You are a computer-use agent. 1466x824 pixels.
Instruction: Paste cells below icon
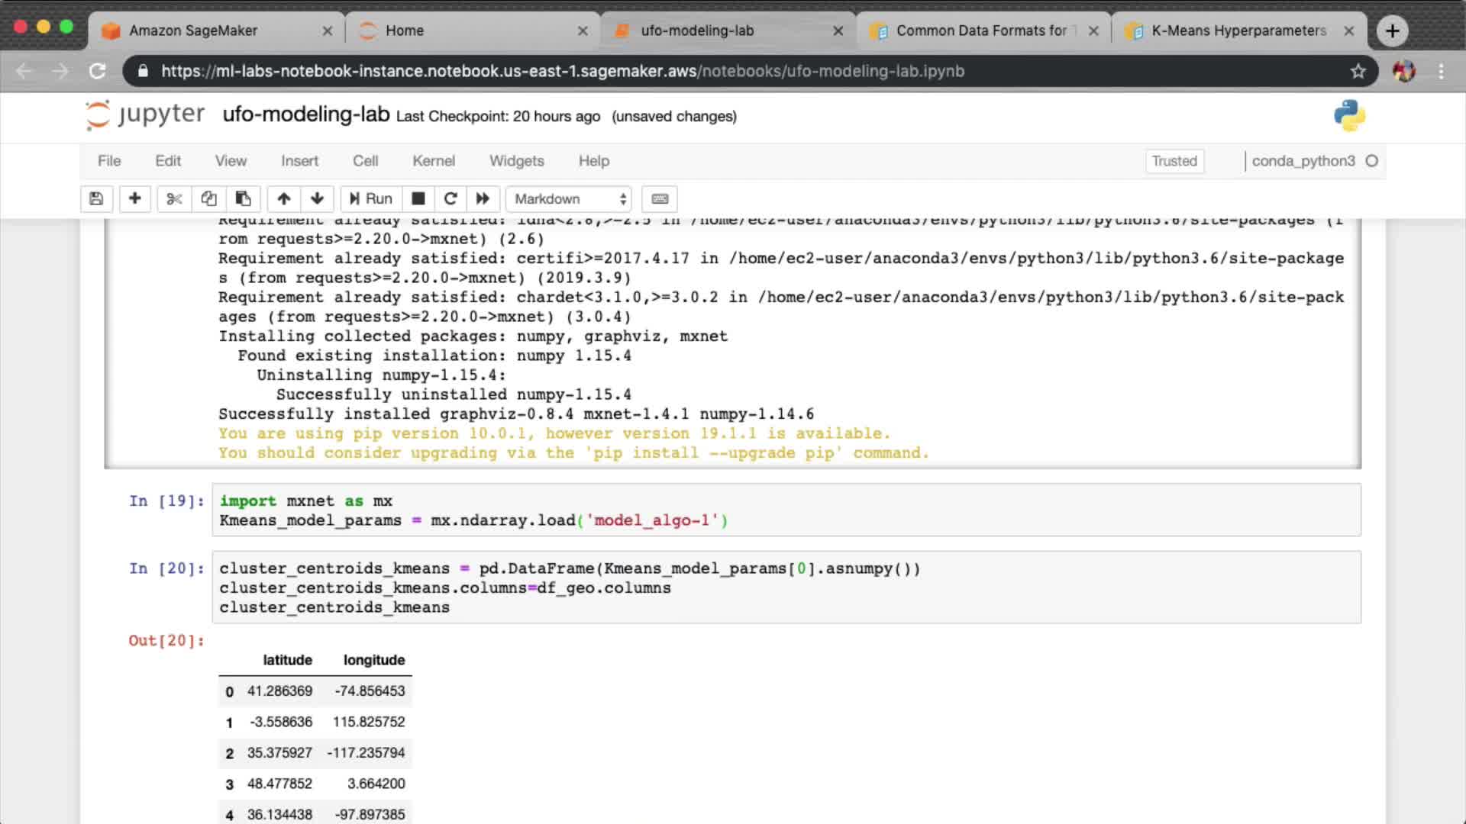click(243, 199)
